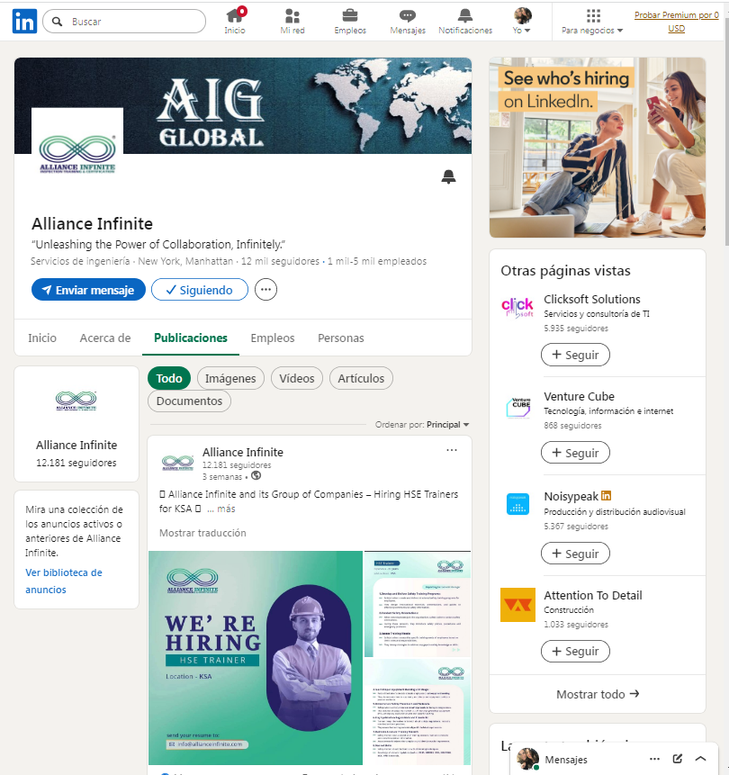Open the We're Hiring HSE Trainer image

(256, 658)
